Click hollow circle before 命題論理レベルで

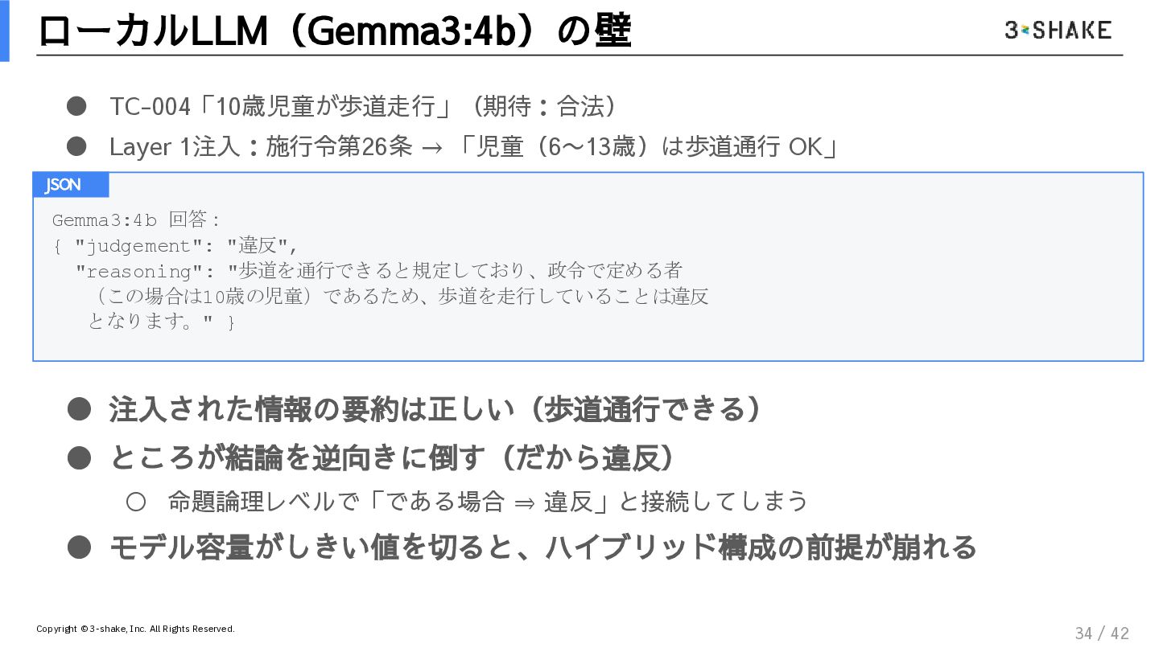pos(135,502)
